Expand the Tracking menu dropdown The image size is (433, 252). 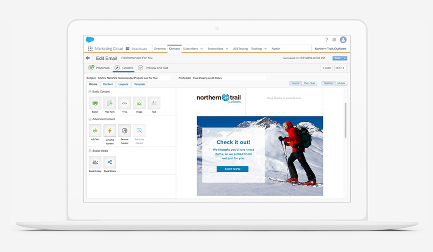pos(266,49)
